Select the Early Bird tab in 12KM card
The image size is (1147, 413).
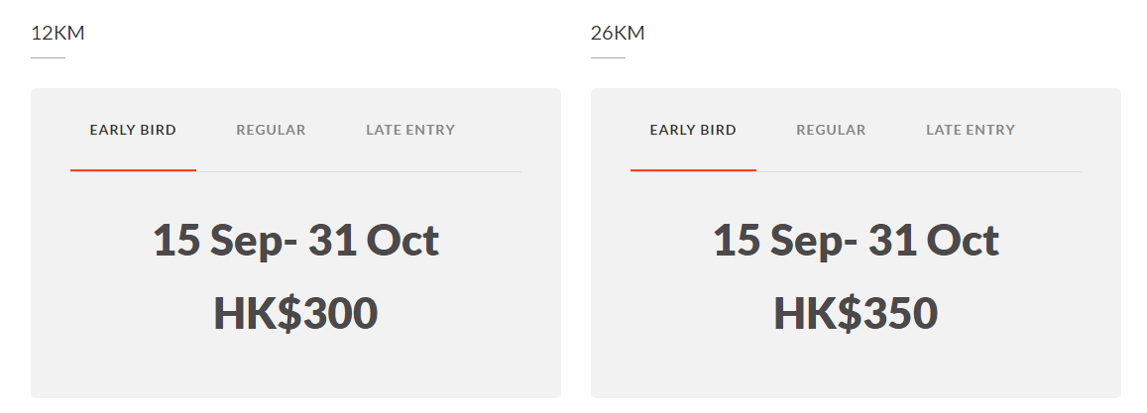(x=133, y=130)
